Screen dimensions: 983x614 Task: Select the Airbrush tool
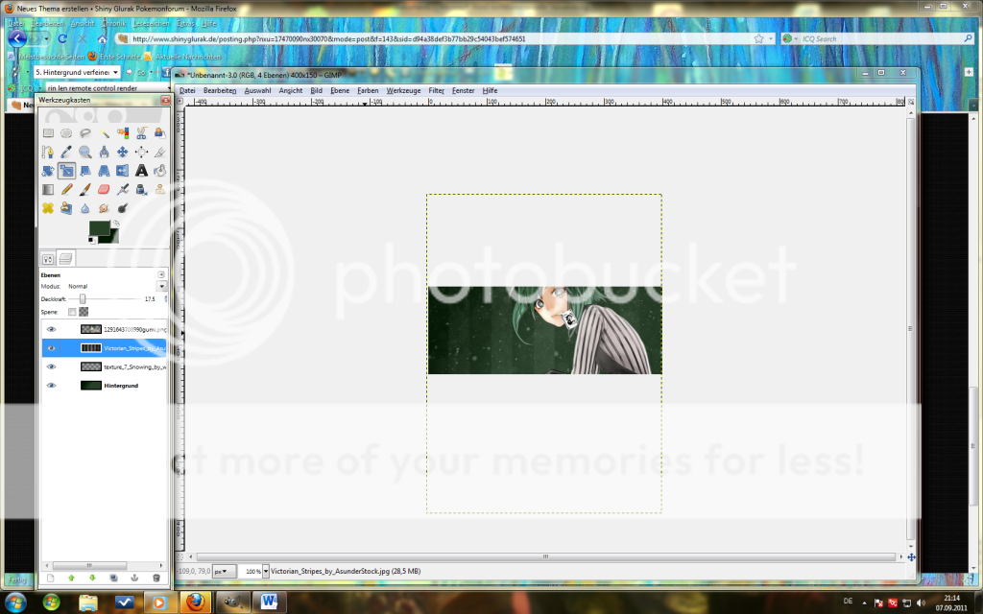[123, 189]
